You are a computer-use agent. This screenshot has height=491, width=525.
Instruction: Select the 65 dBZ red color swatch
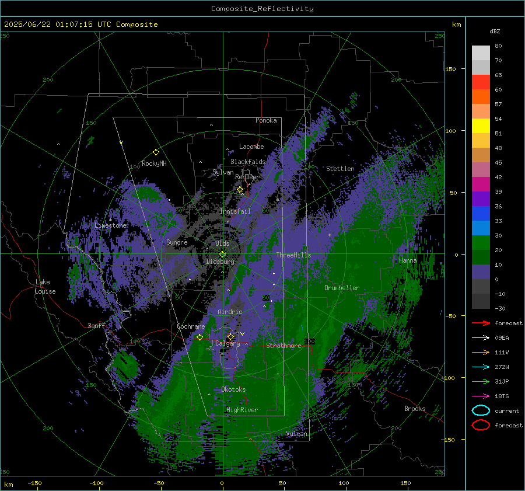coord(481,82)
